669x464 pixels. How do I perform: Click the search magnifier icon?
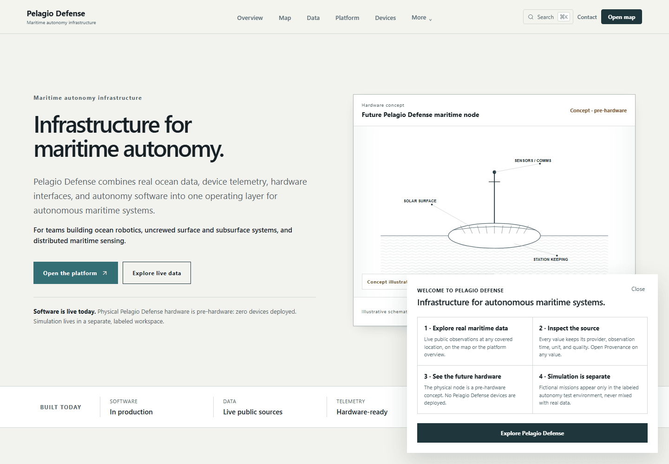click(x=531, y=17)
